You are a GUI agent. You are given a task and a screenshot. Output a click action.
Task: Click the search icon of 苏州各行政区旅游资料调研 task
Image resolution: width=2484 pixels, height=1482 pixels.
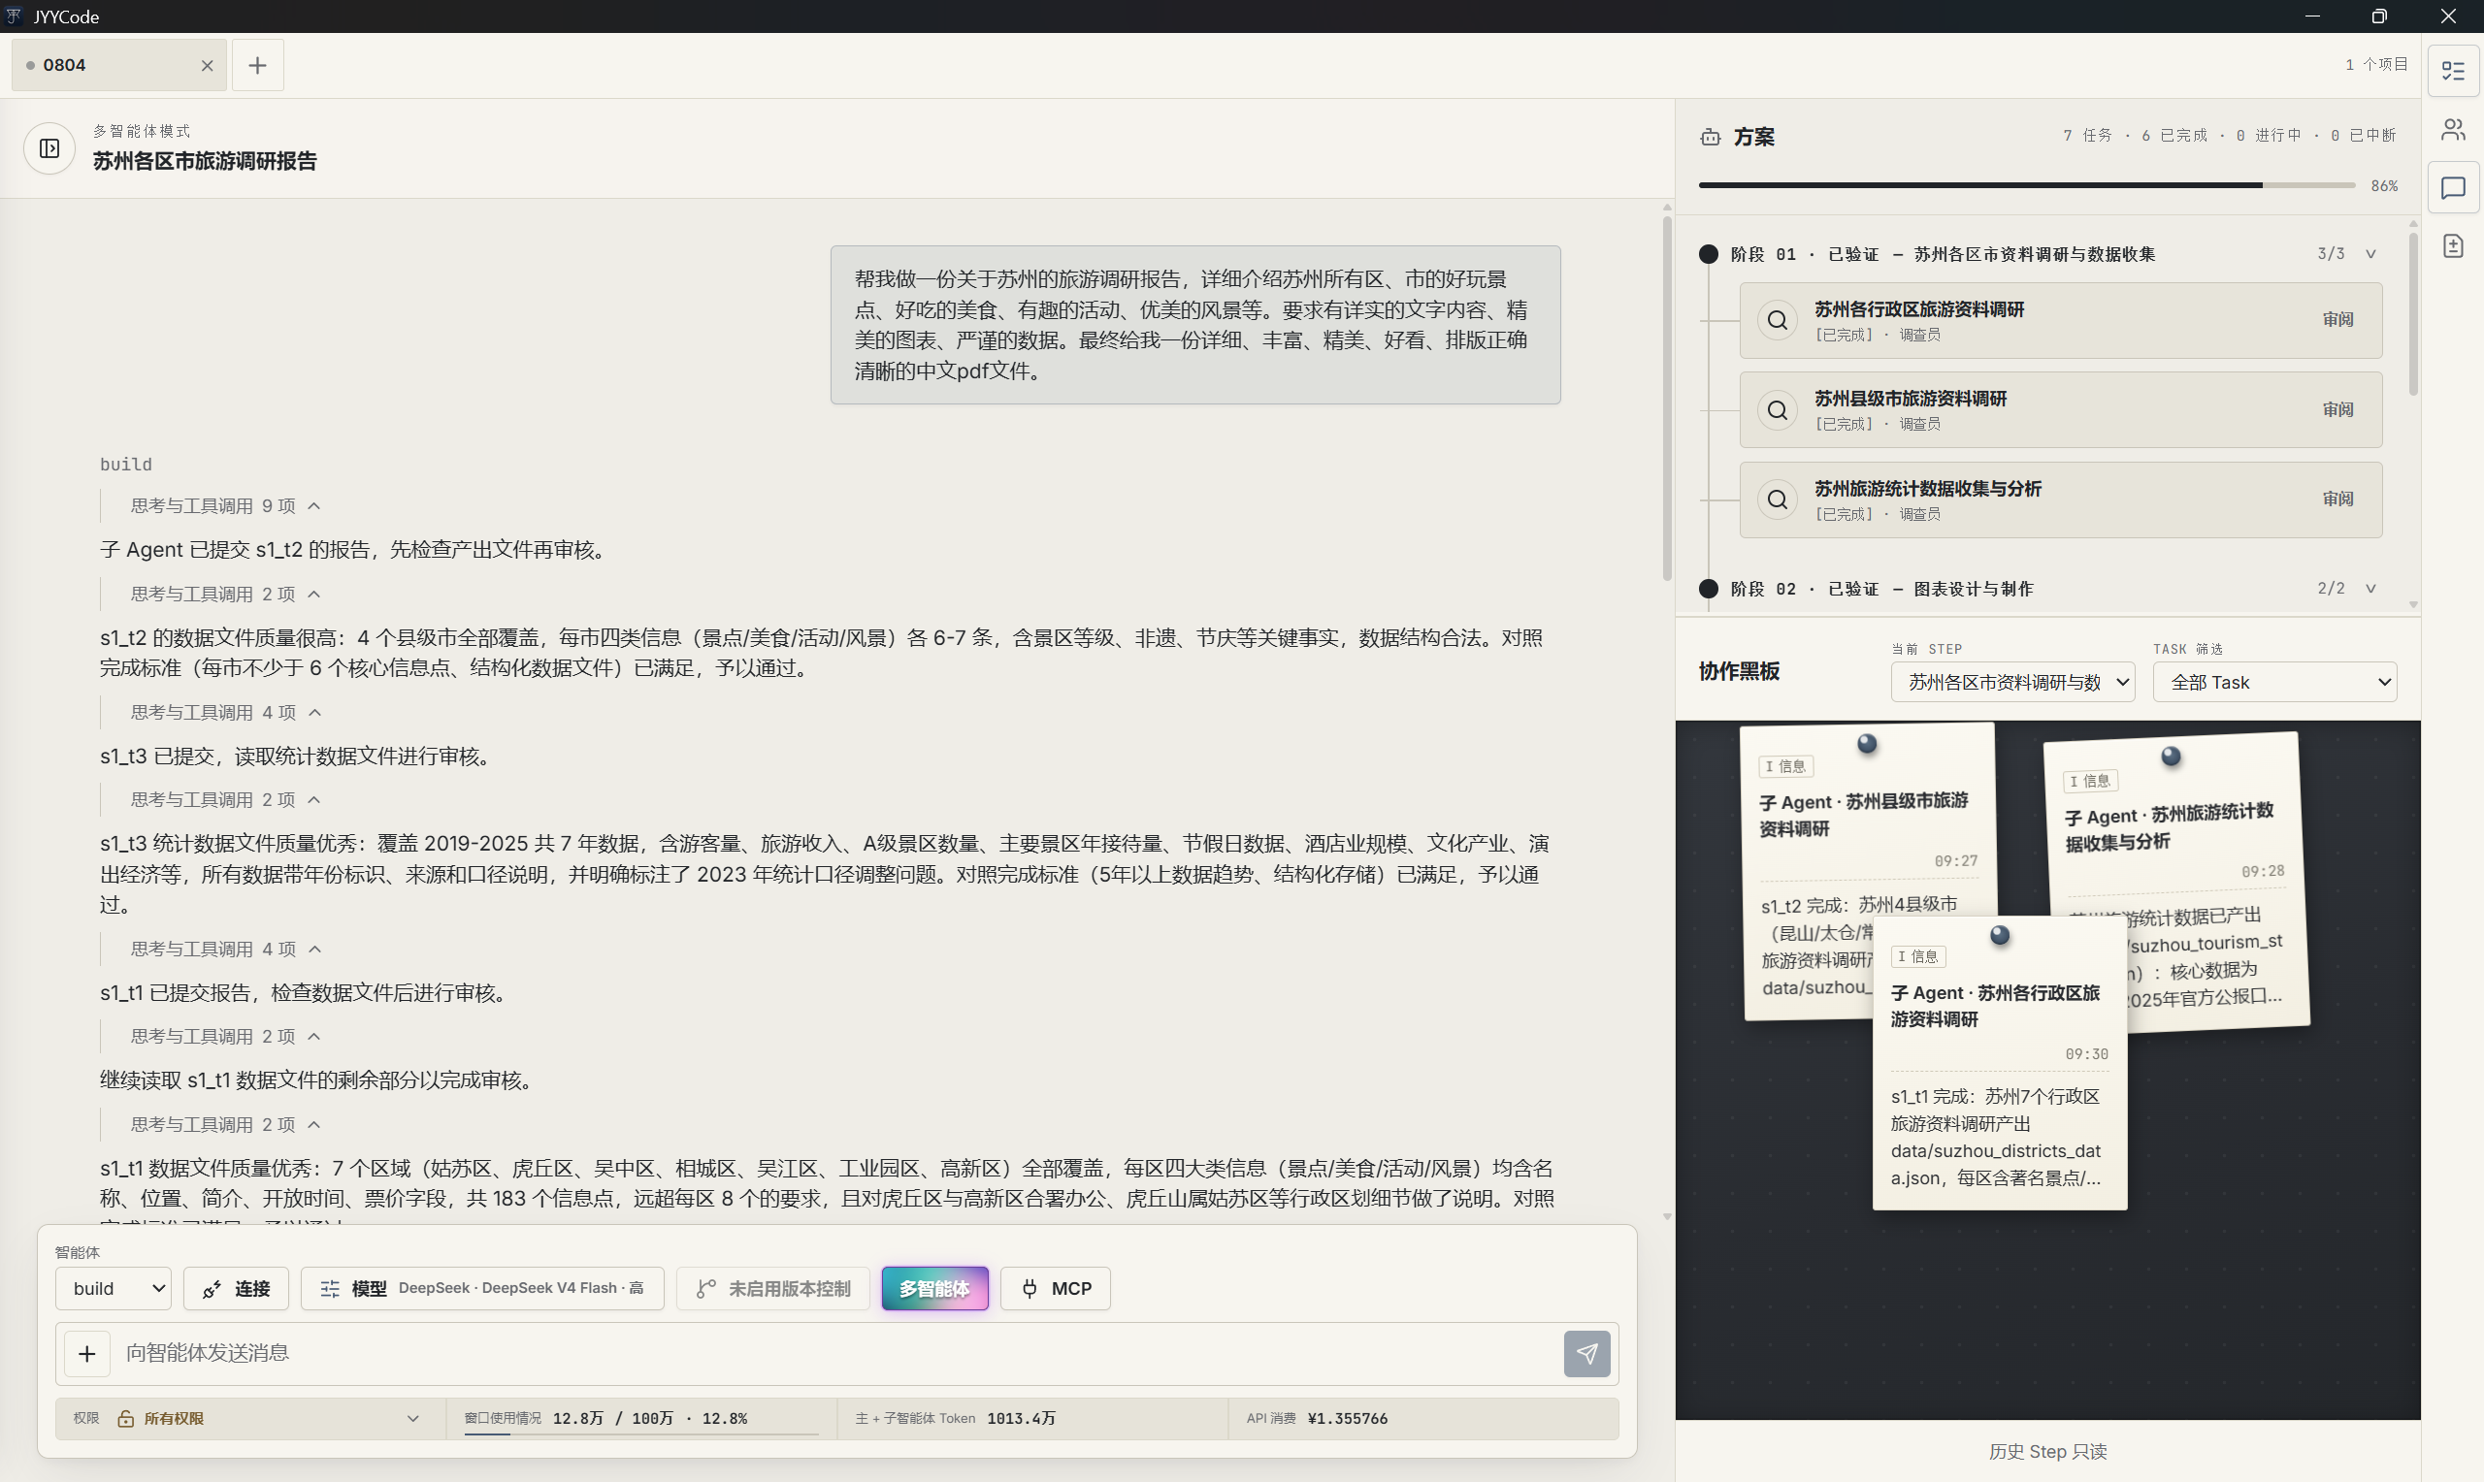[1777, 319]
